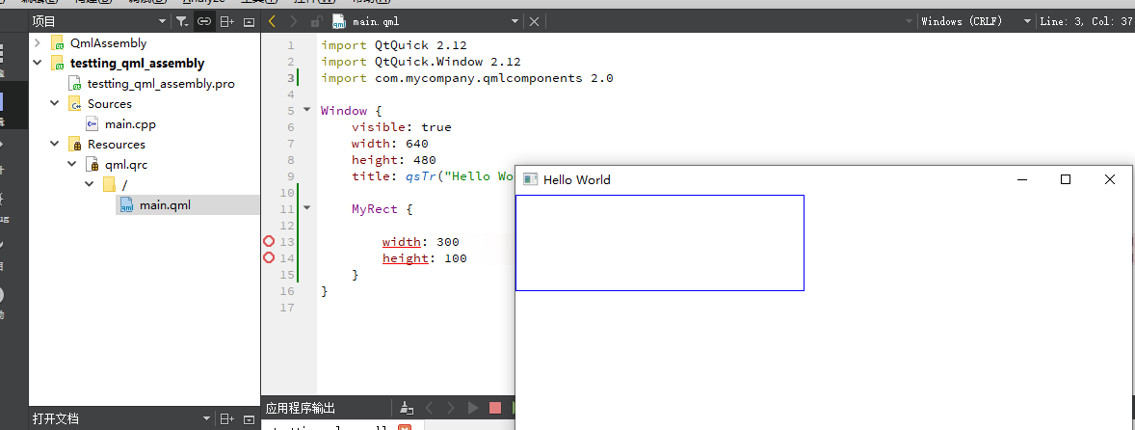Close the main.qml document with X
Viewport: 1135px width, 430px height.
click(534, 22)
